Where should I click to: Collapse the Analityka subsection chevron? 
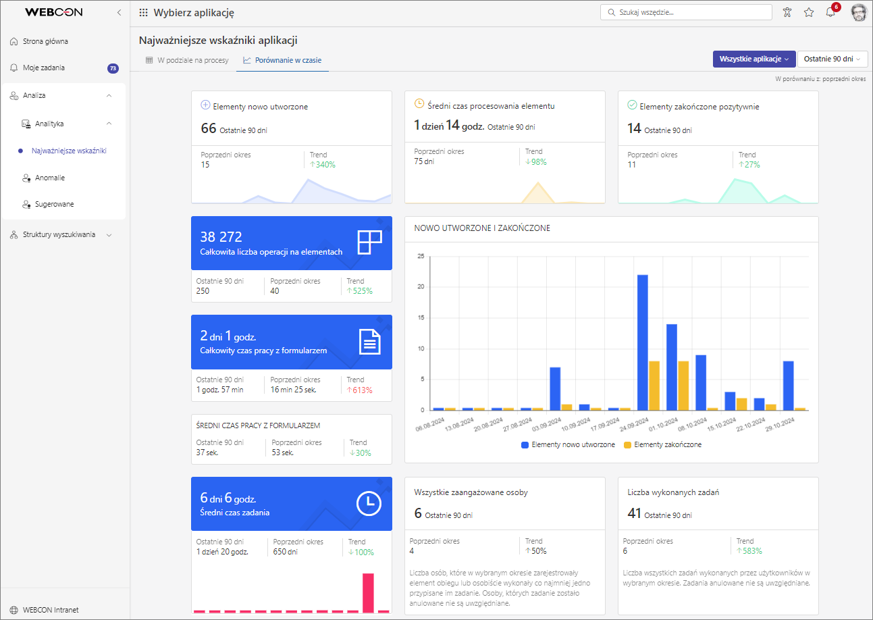(x=109, y=124)
